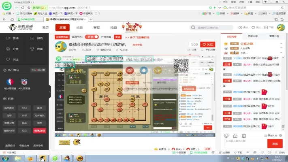Go back with the browser back arrow
Screen dimensions: 288x162
(x=17, y=8)
